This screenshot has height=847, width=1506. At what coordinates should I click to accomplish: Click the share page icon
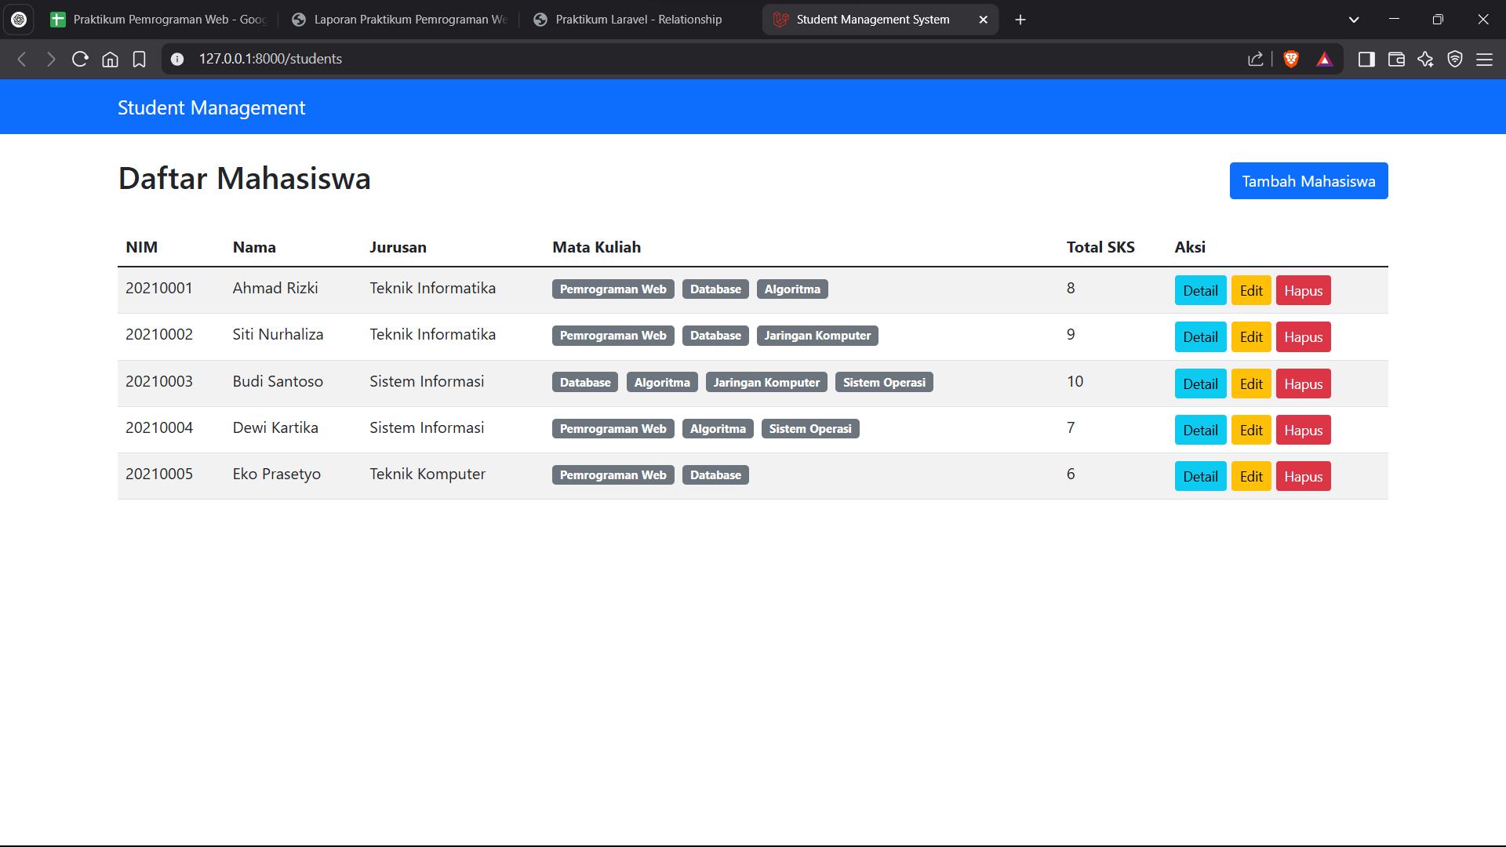pos(1255,59)
